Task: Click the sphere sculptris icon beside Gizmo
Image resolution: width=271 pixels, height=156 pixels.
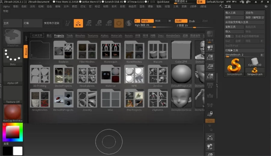Action: tap(129, 23)
